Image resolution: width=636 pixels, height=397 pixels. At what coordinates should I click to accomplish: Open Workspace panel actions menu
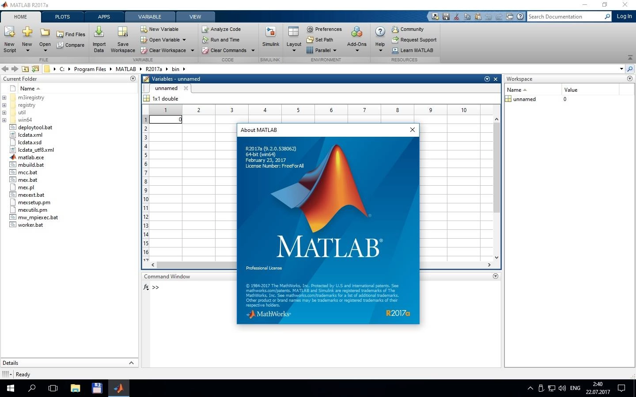pos(630,79)
